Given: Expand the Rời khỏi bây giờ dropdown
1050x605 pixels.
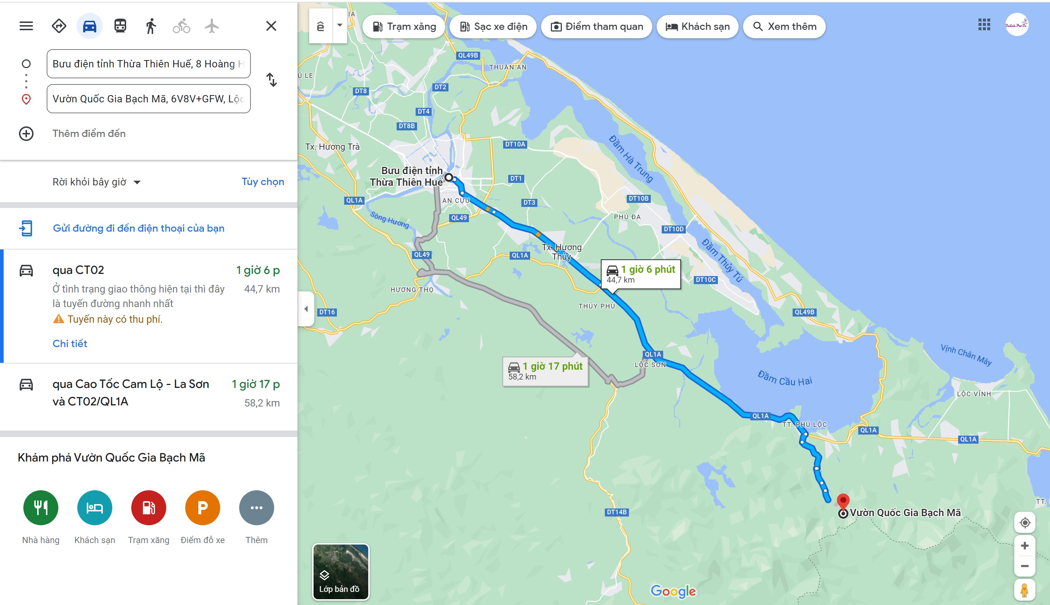Looking at the screenshot, I should pyautogui.click(x=97, y=182).
